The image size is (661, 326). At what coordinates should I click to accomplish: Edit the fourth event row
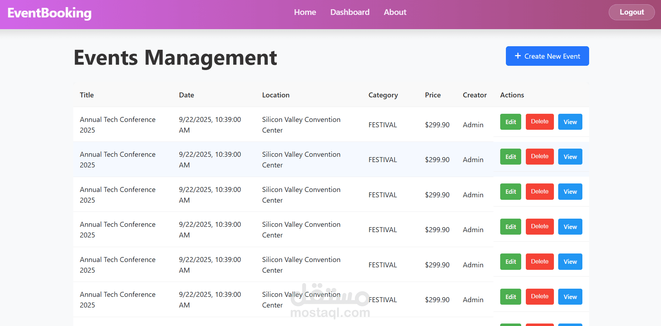[x=511, y=227]
